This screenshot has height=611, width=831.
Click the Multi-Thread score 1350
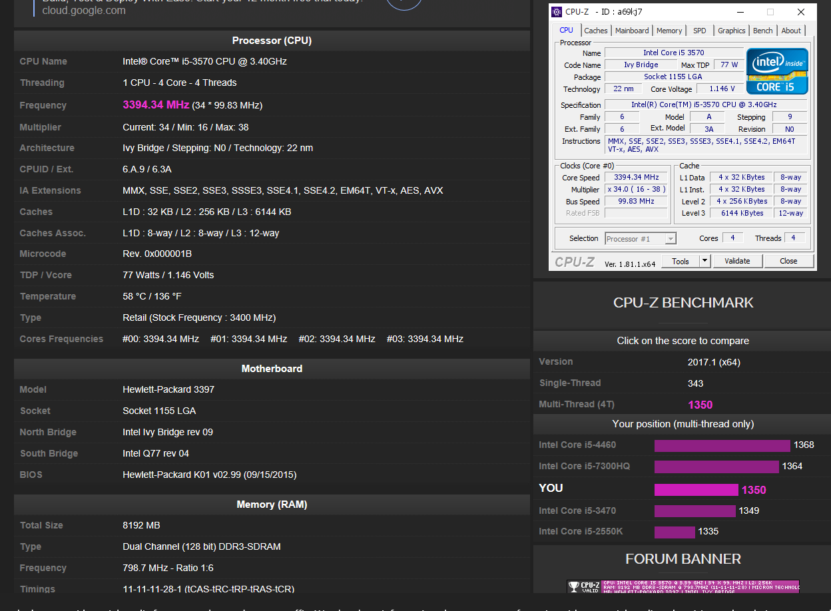[700, 405]
